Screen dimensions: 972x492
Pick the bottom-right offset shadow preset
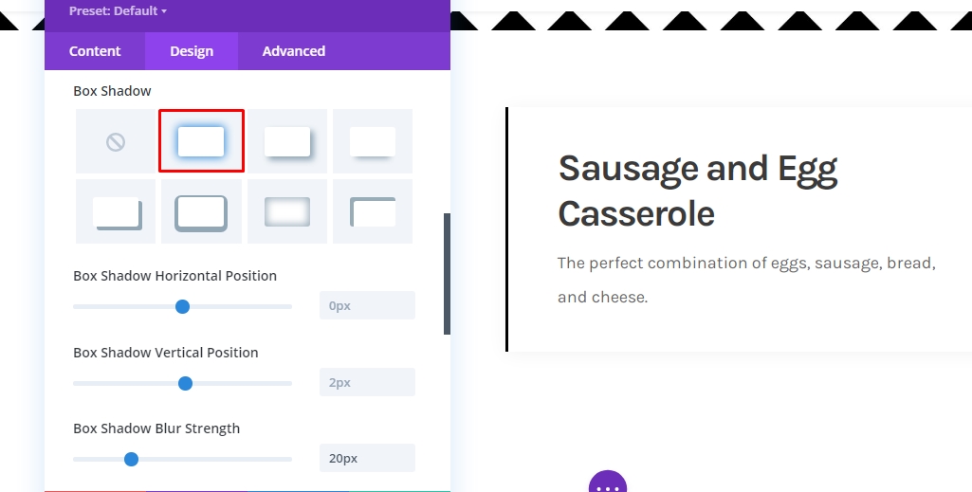[x=287, y=141]
